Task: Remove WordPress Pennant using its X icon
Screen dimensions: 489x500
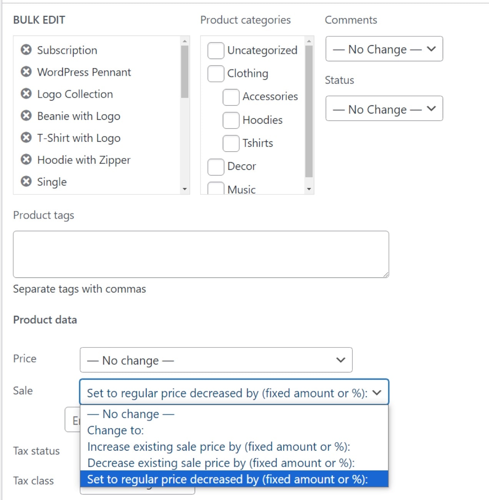Action: click(26, 72)
